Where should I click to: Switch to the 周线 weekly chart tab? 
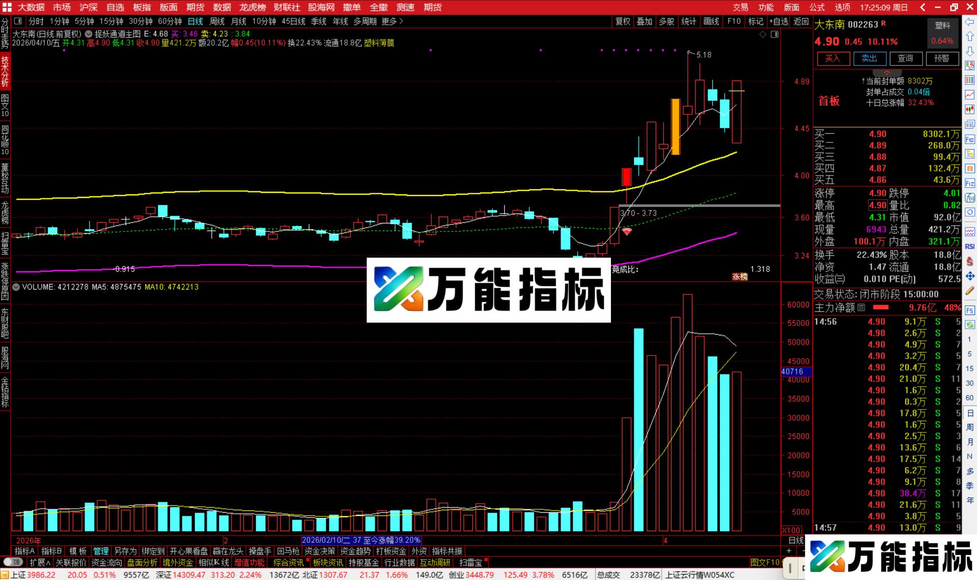pyautogui.click(x=216, y=22)
